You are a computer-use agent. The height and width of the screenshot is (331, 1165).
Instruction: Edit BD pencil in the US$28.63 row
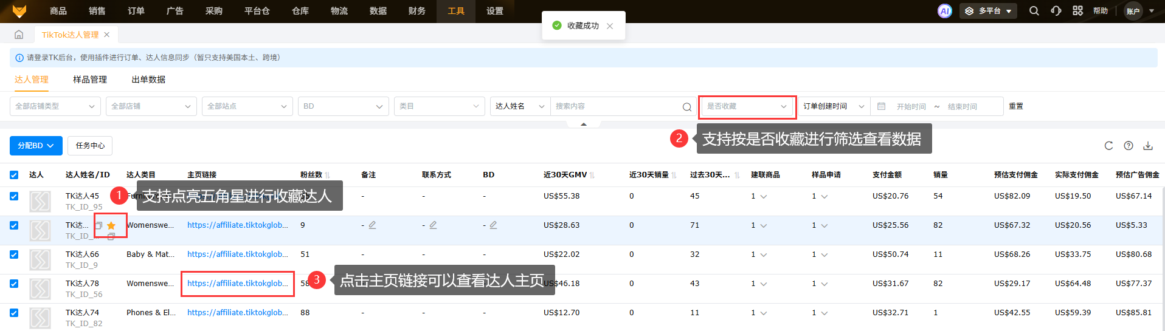[493, 225]
